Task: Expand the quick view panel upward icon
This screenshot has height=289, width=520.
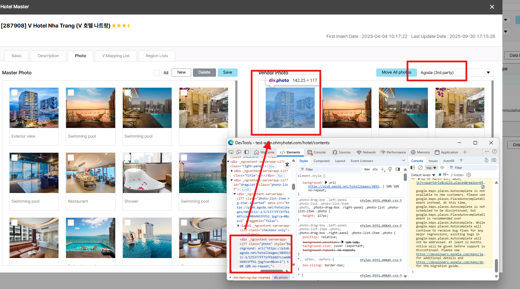Action: tap(486, 160)
